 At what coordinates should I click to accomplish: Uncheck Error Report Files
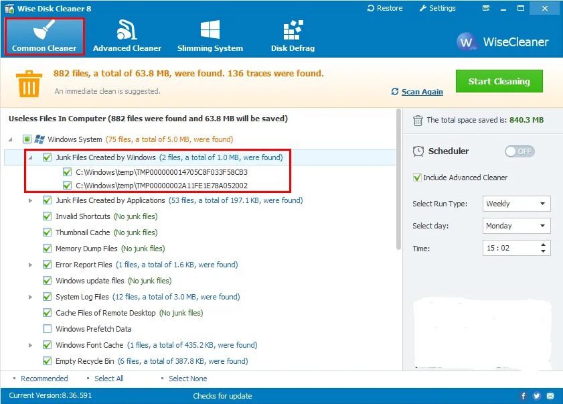[47, 265]
